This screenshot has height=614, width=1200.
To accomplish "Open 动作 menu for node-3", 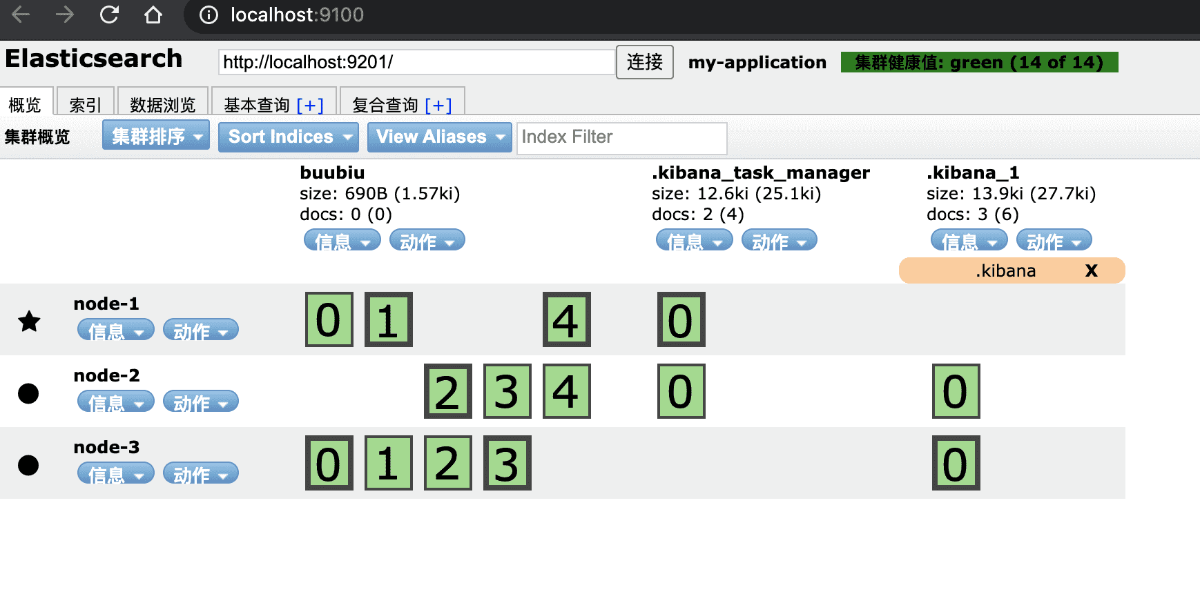I will [200, 474].
